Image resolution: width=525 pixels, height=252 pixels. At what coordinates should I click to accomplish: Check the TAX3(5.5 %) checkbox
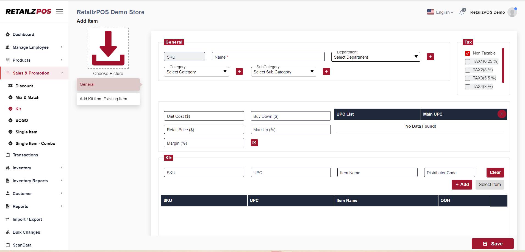(x=467, y=78)
